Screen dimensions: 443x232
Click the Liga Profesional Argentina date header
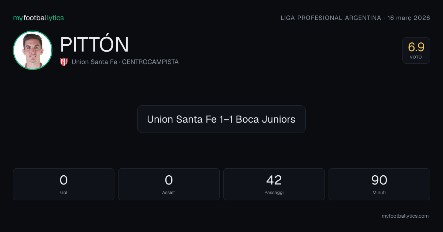point(355,18)
